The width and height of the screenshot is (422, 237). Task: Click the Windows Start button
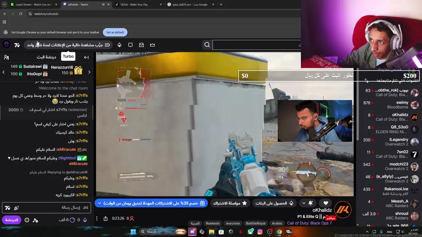click(133, 232)
